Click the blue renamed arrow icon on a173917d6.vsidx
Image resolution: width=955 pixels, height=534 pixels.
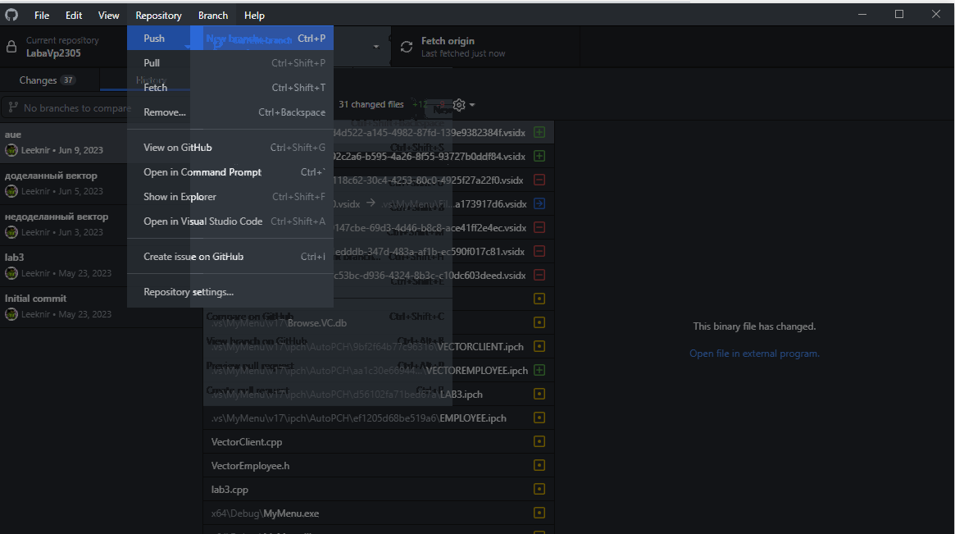pos(539,203)
